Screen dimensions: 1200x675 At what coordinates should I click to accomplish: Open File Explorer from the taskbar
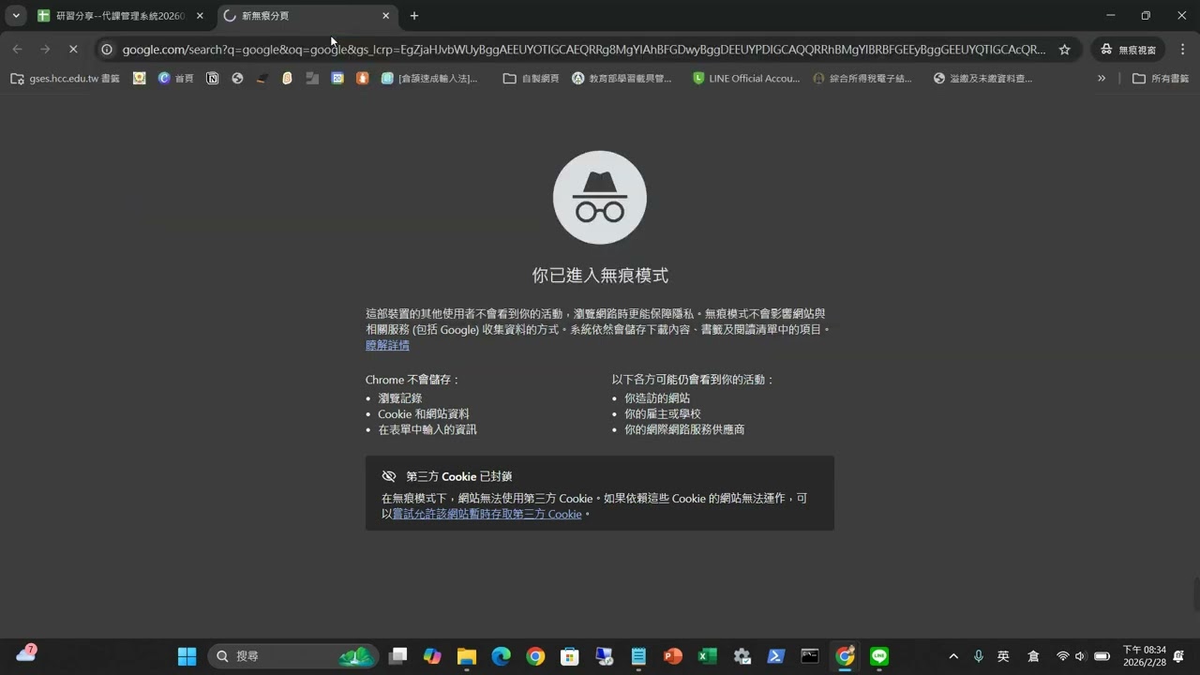[467, 656]
